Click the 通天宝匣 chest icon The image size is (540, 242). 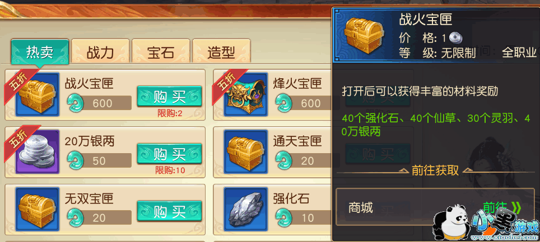pos(245,151)
